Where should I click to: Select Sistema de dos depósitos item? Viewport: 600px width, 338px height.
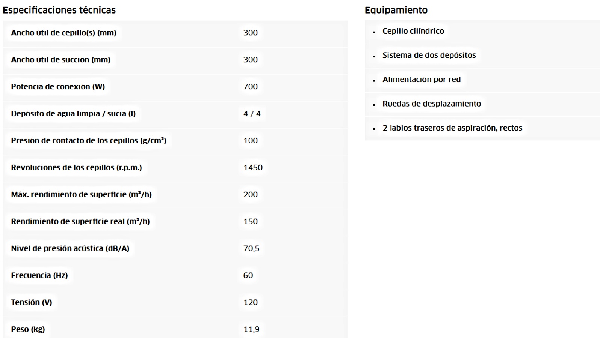(429, 56)
